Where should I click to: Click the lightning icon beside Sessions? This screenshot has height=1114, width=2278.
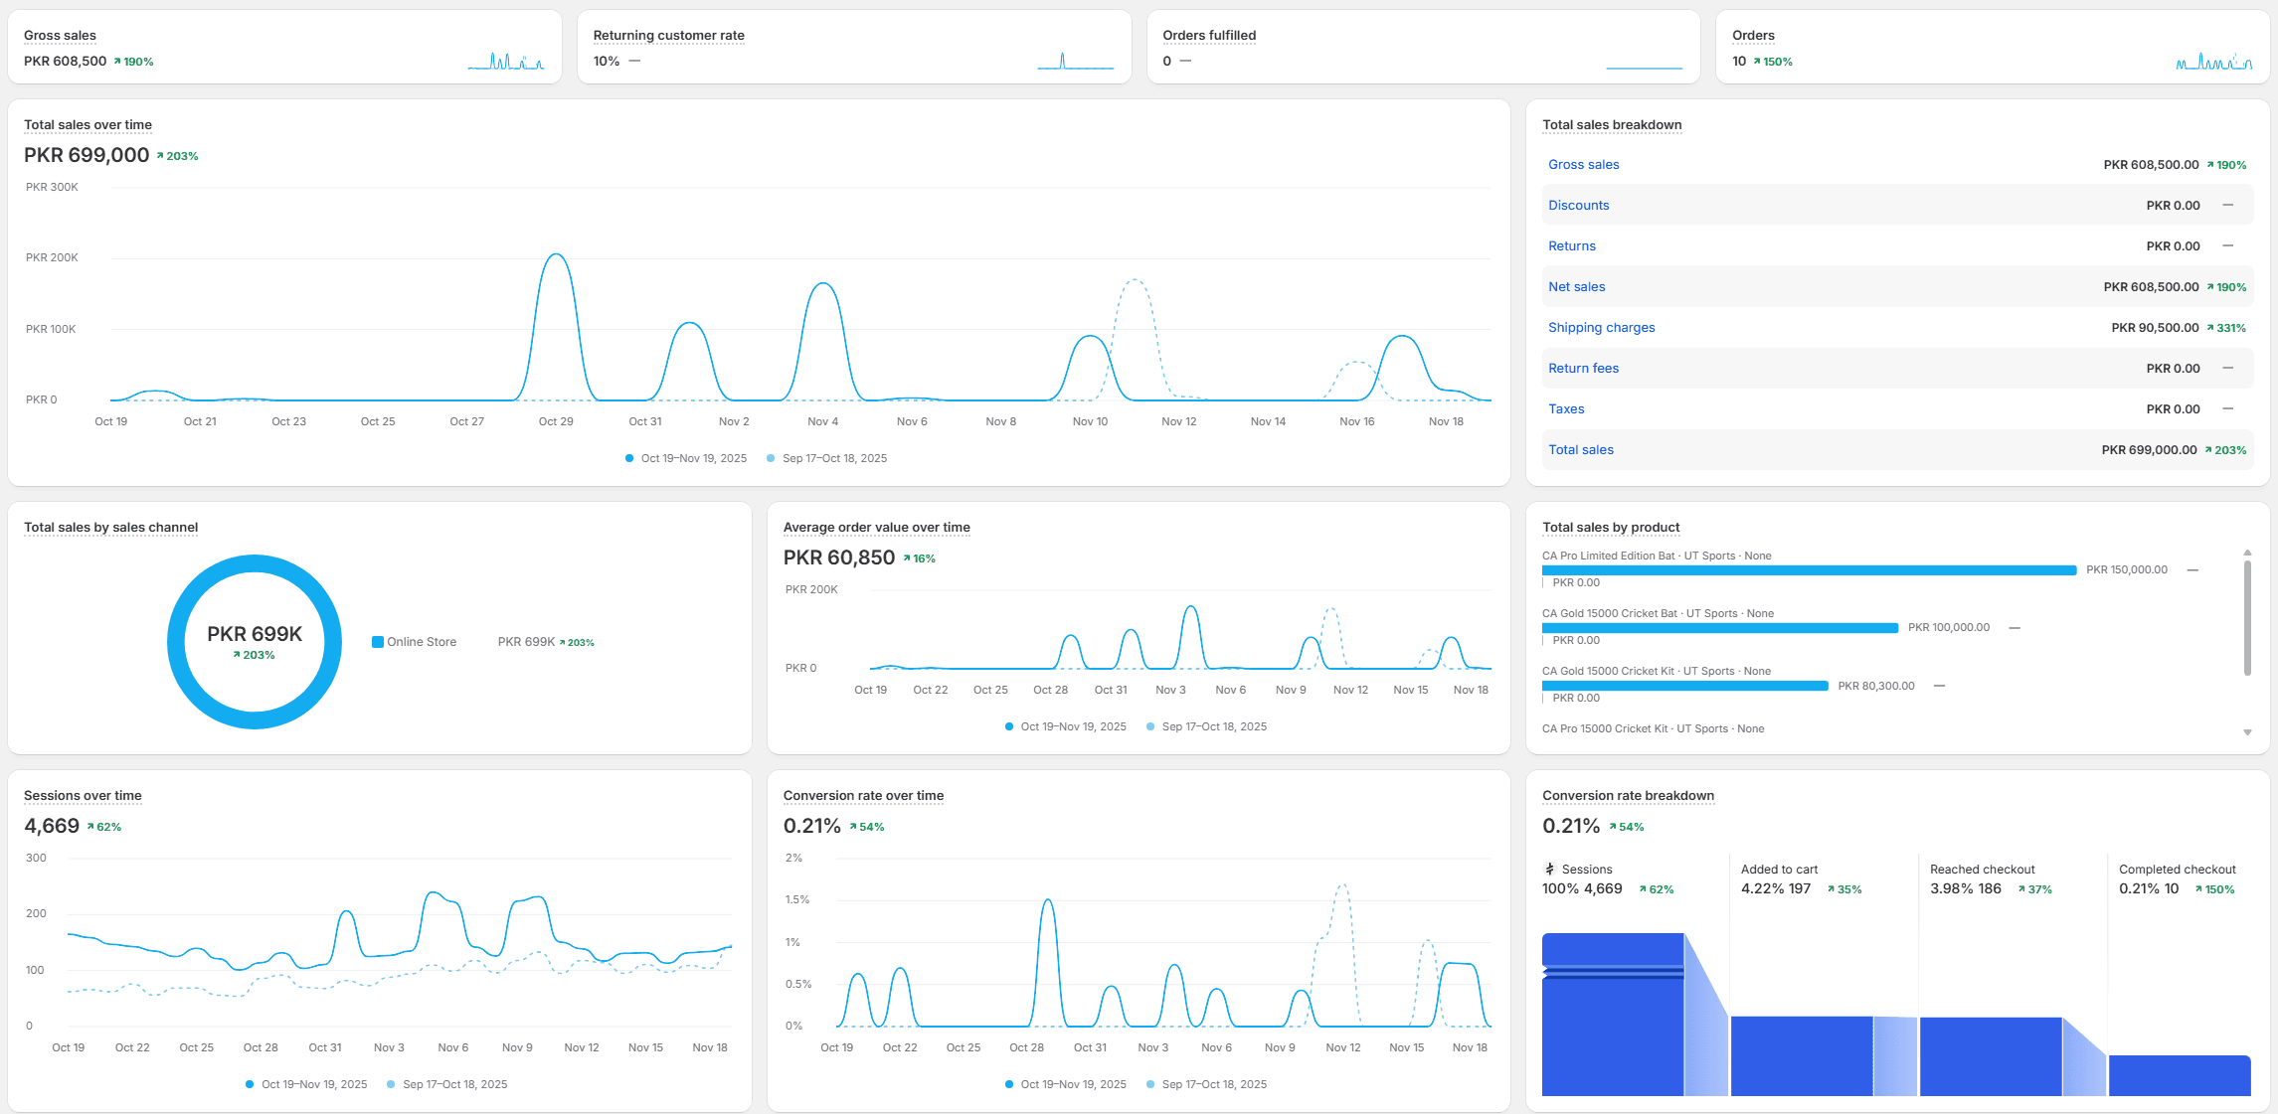[x=1548, y=869]
